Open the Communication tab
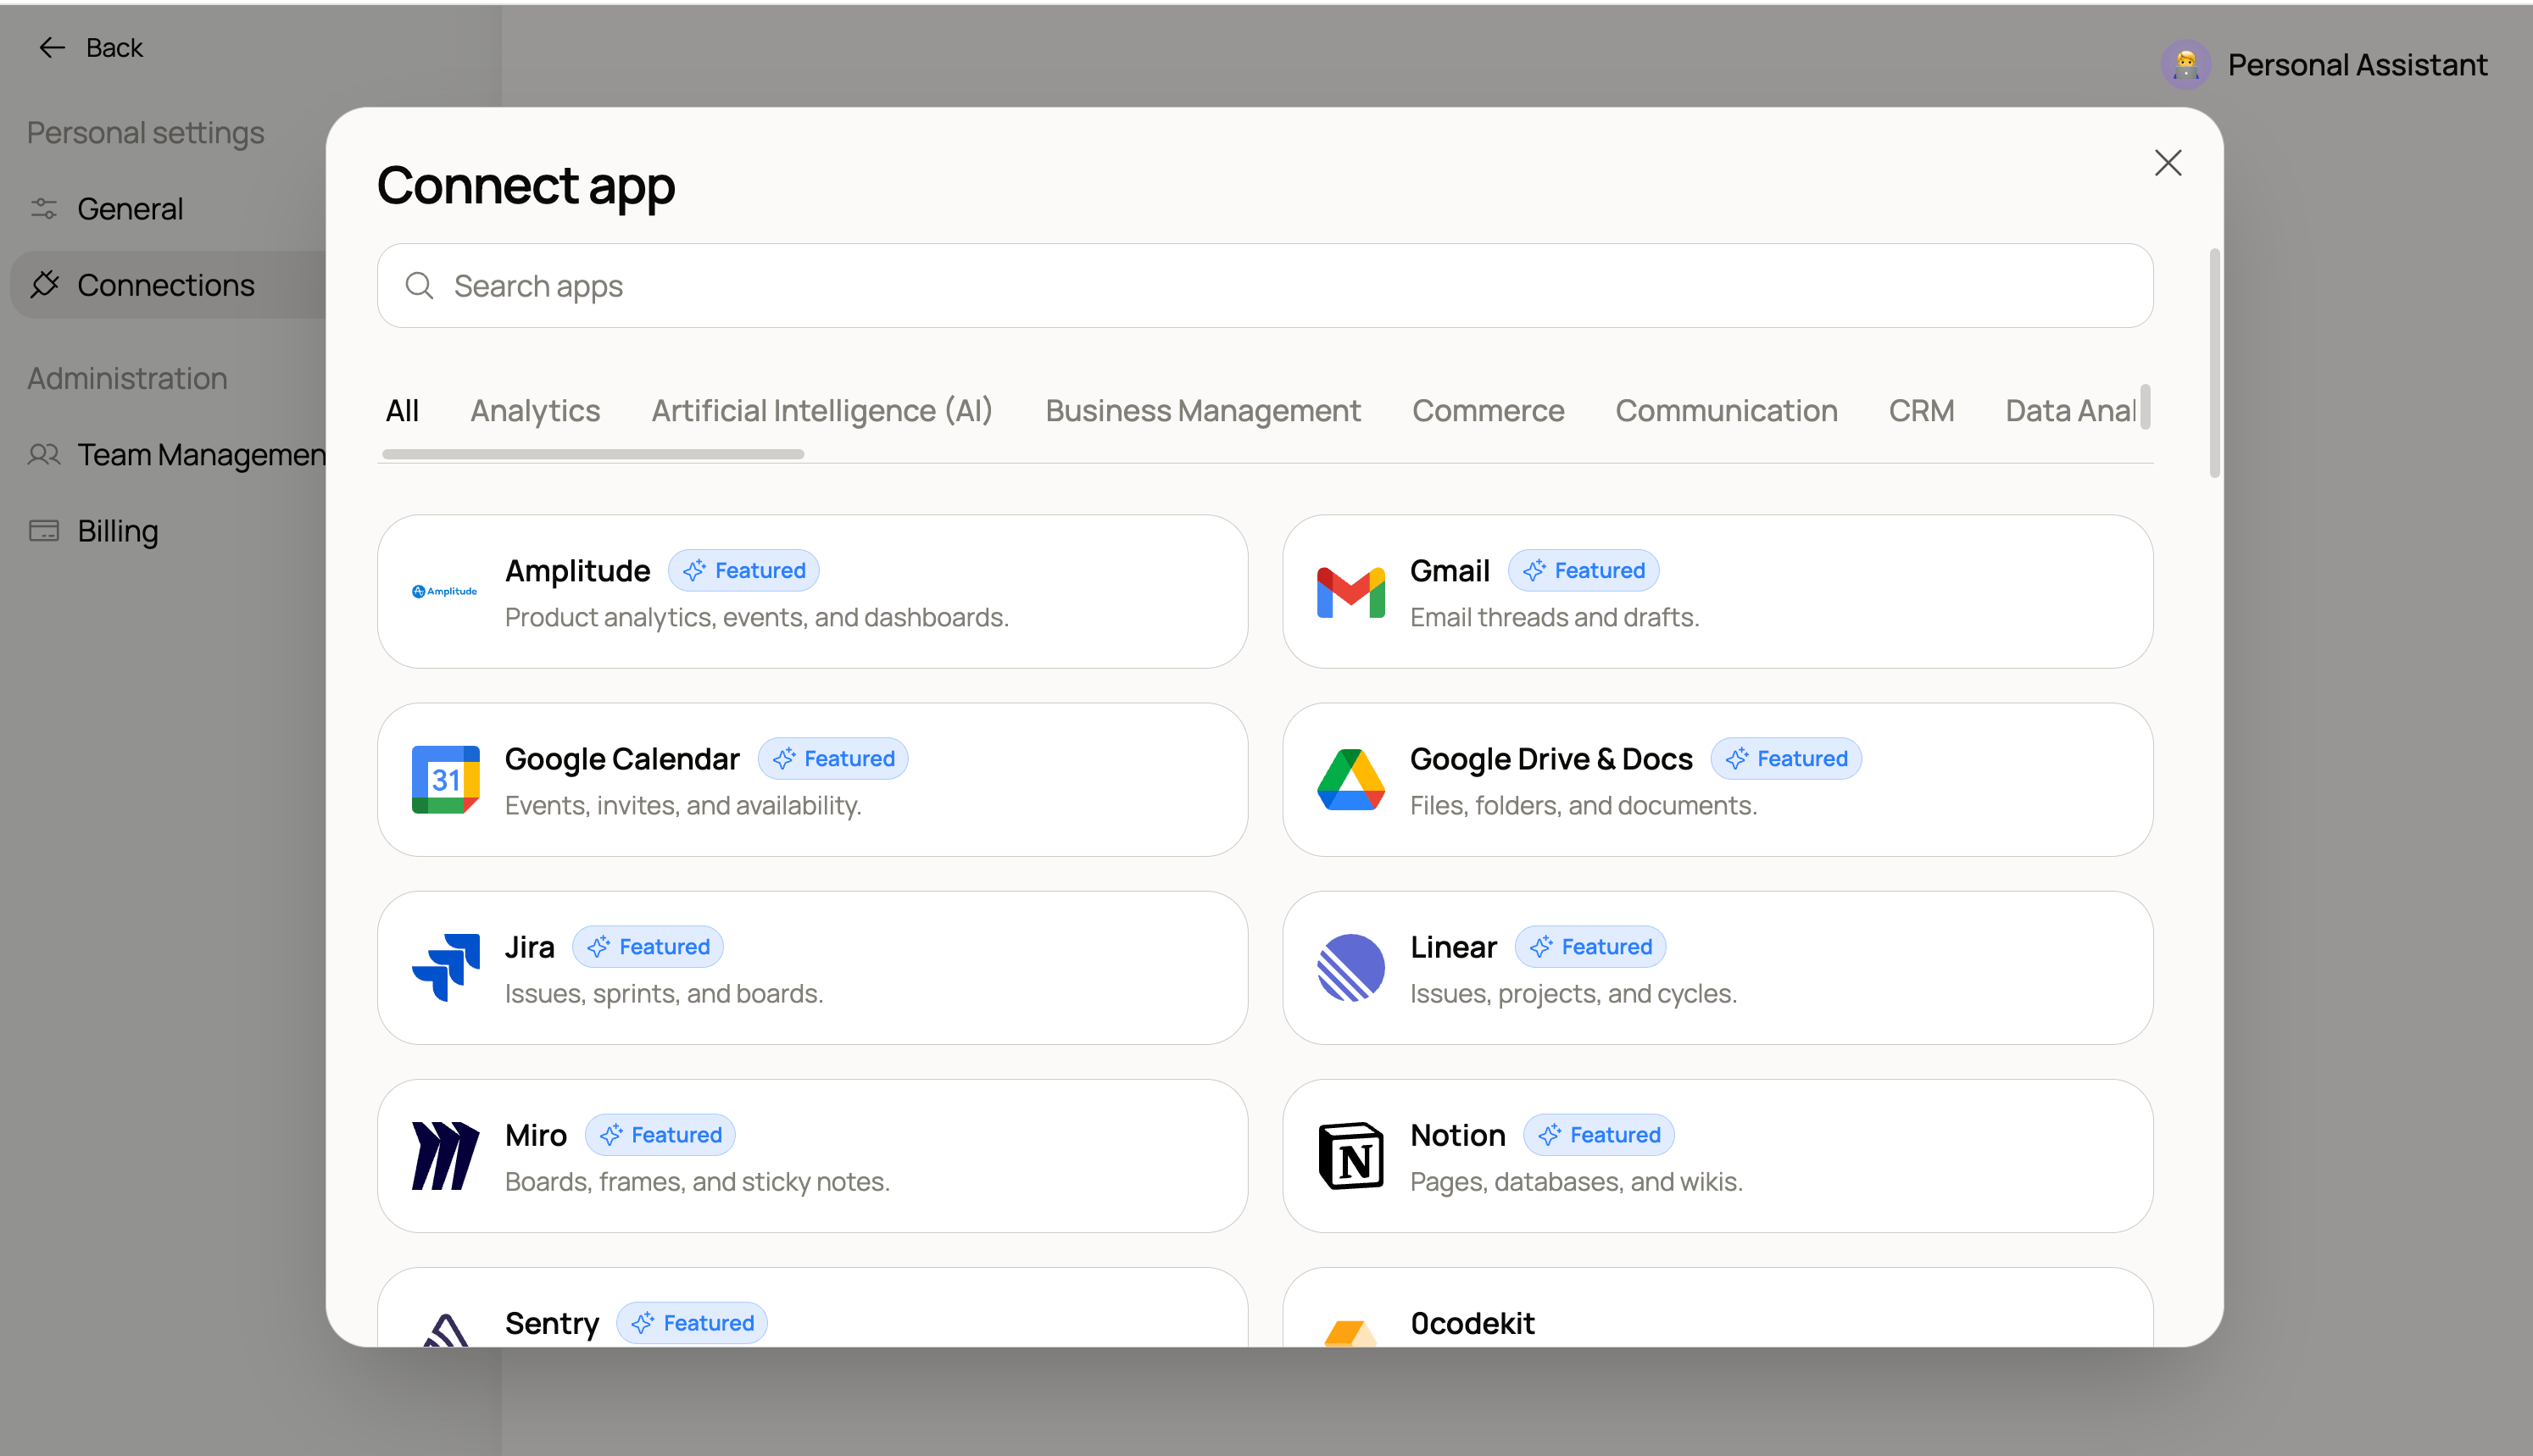2533x1456 pixels. (x=1726, y=410)
